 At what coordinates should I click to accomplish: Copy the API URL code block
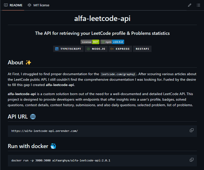192,130
